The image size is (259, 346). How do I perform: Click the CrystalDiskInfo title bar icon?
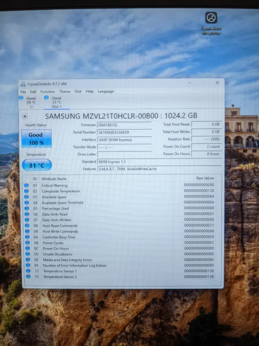click(23, 84)
